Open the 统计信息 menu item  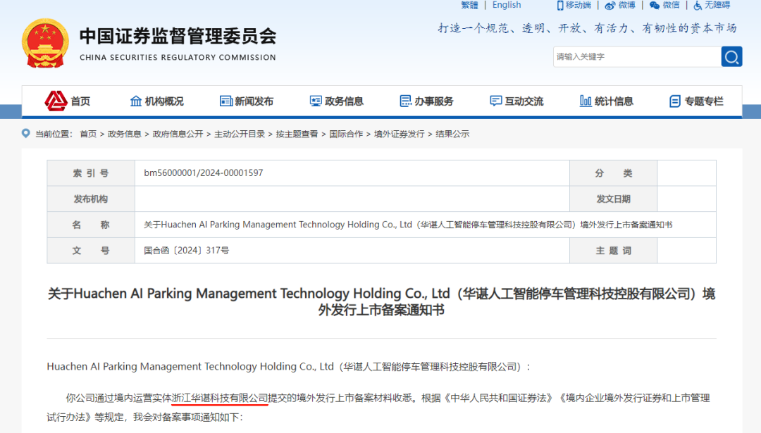614,101
